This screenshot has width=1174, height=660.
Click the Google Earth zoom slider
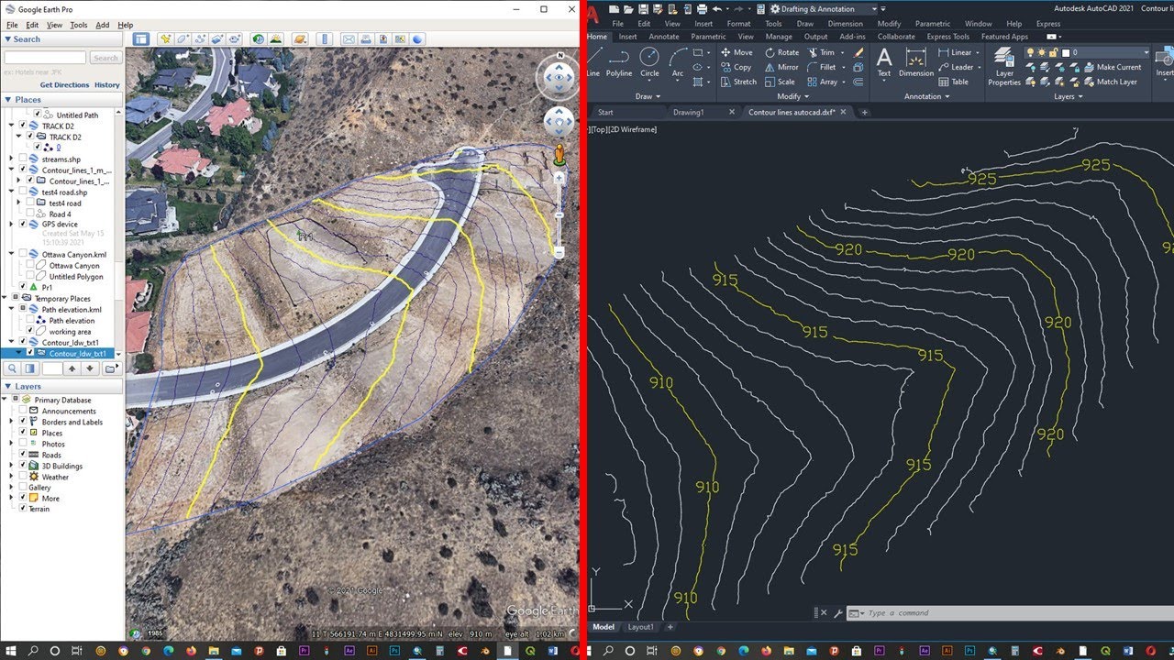559,213
